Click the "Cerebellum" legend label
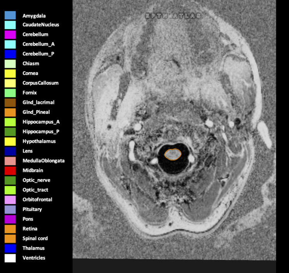The image size is (289, 273). (x=35, y=34)
